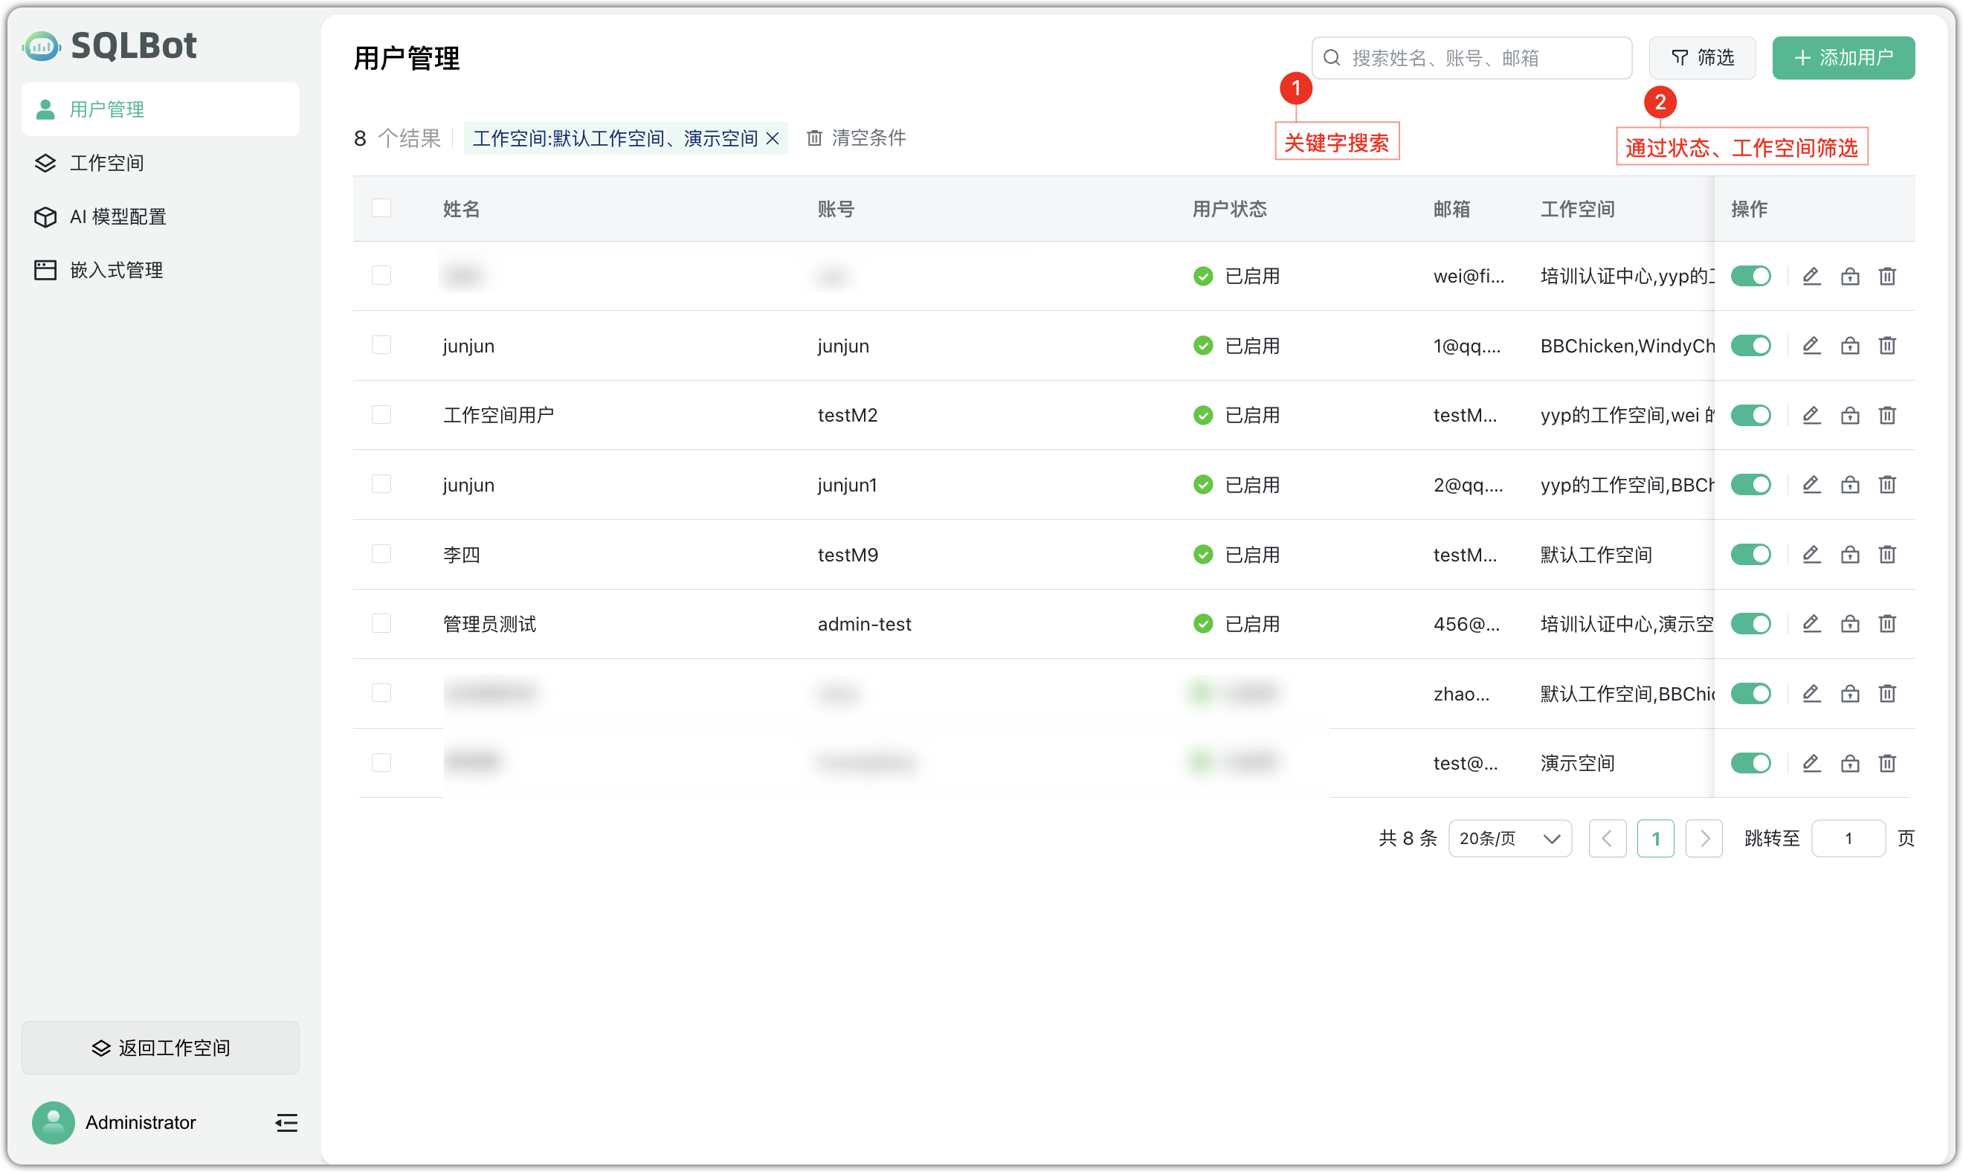The width and height of the screenshot is (1963, 1172).
Task: Disable the toggle for user testM2
Action: 1751,415
